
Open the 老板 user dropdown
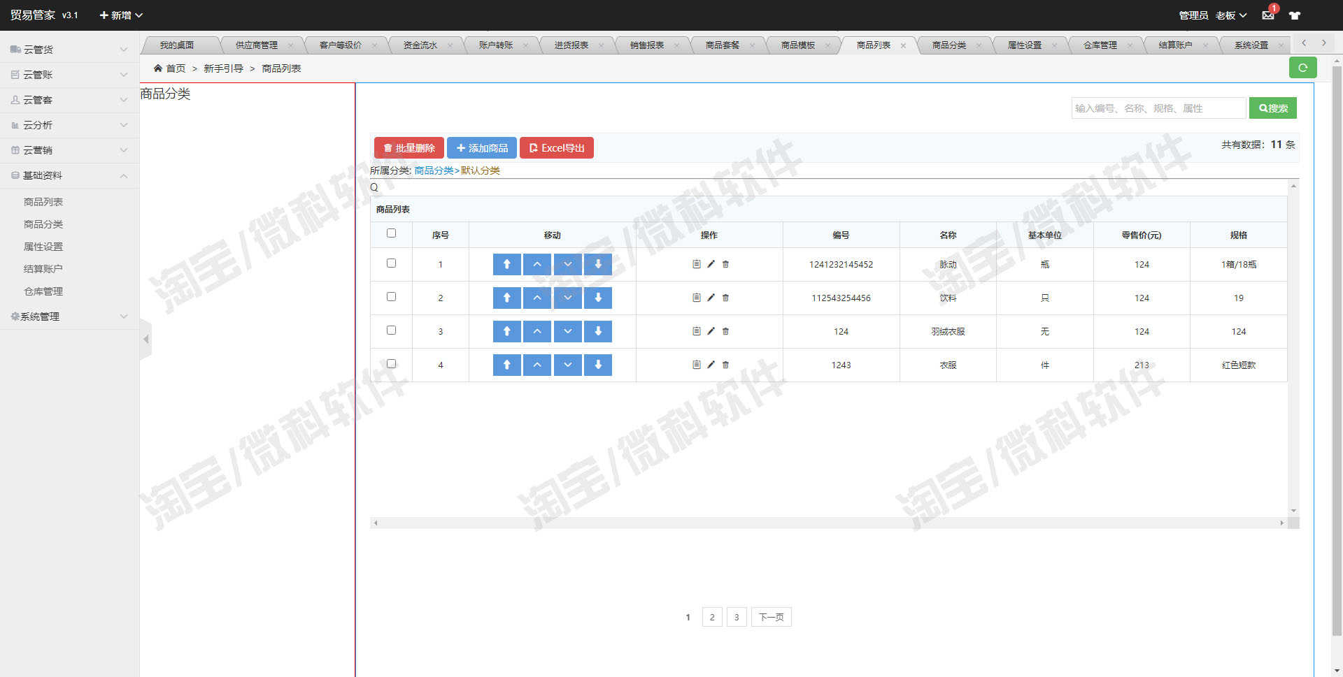coord(1231,15)
